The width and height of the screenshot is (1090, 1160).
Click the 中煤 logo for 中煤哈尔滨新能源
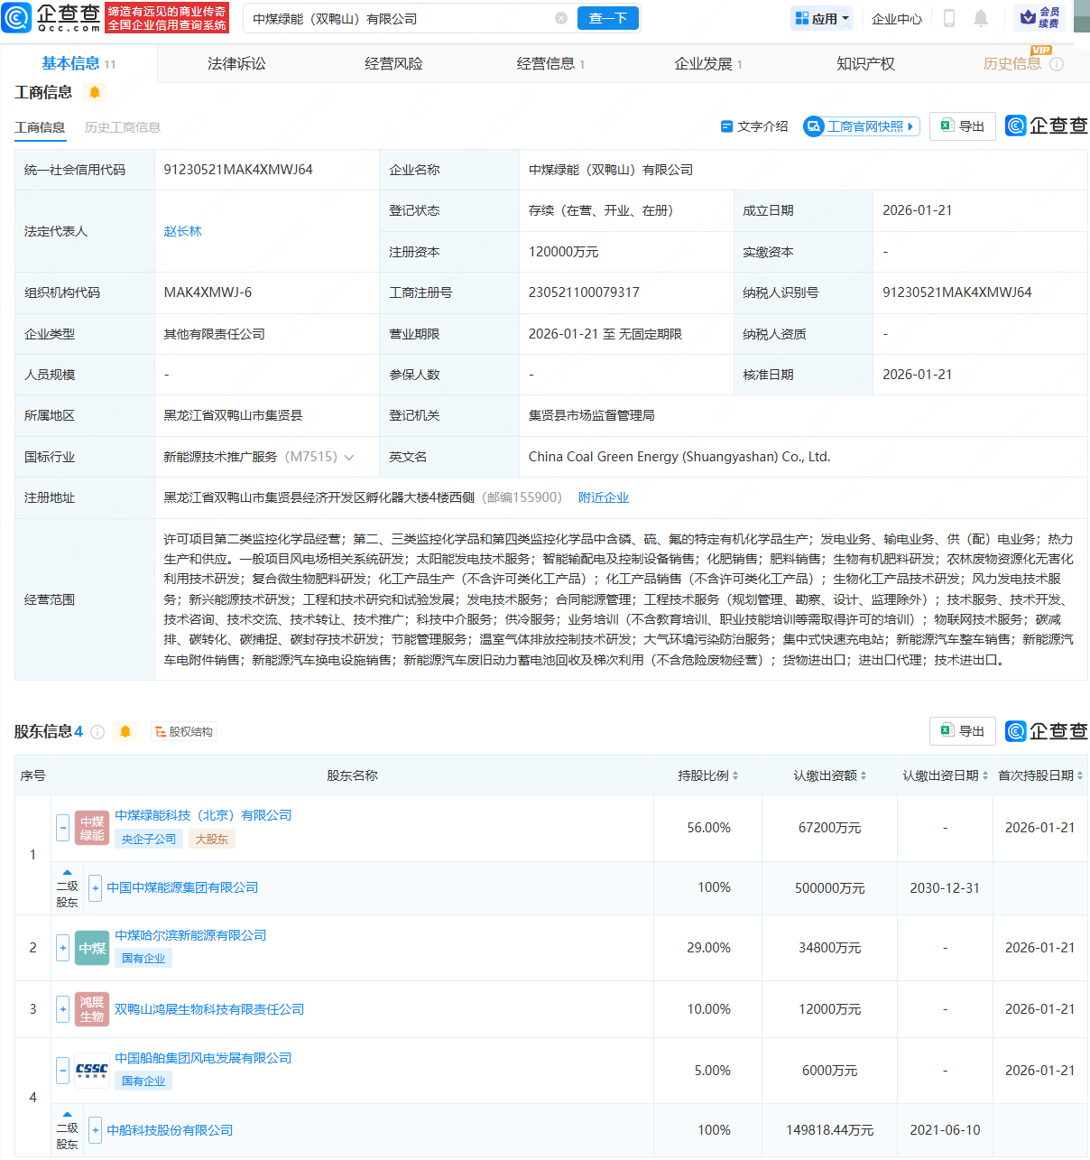pos(92,948)
